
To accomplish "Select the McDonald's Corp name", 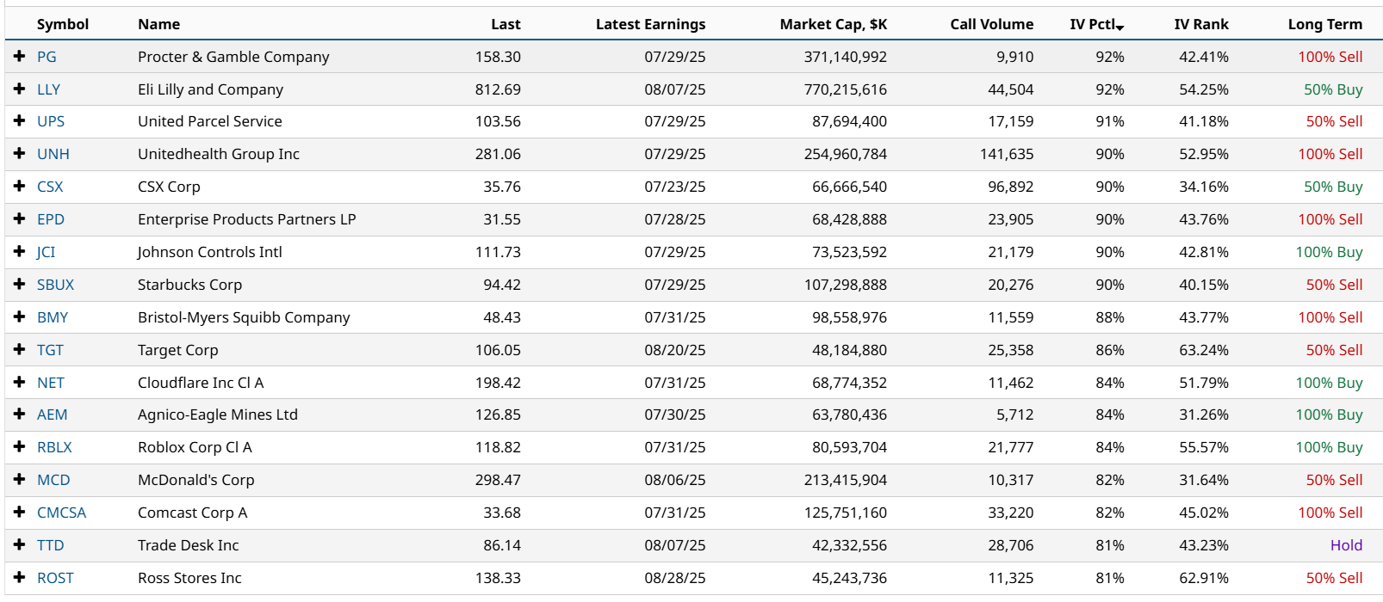I will tap(196, 480).
